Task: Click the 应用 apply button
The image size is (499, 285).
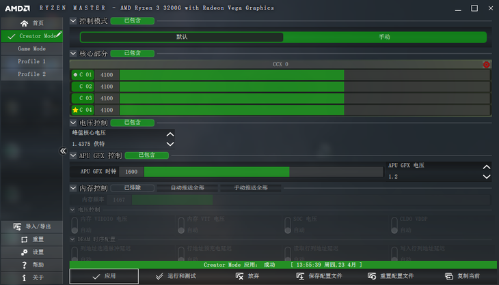Action: [104, 276]
